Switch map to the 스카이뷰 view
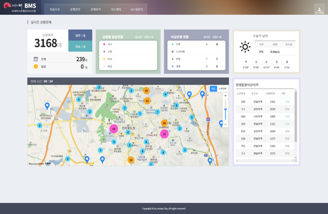The image size is (328, 214). coord(223,89)
